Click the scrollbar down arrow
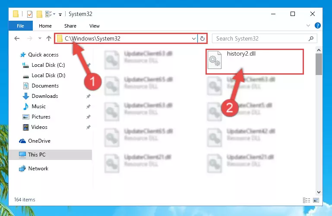 coord(319,192)
